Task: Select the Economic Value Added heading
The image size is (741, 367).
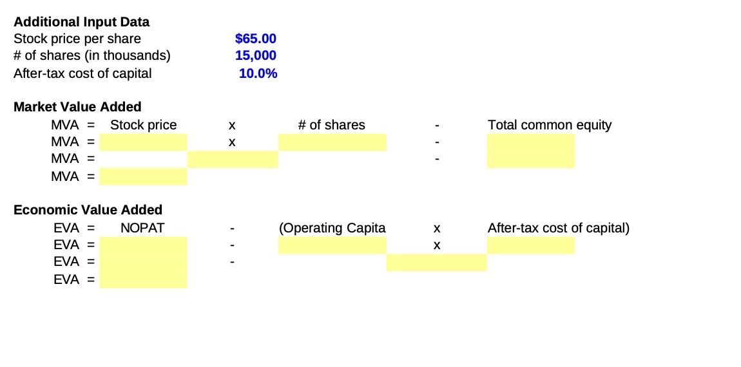Action: pos(88,210)
